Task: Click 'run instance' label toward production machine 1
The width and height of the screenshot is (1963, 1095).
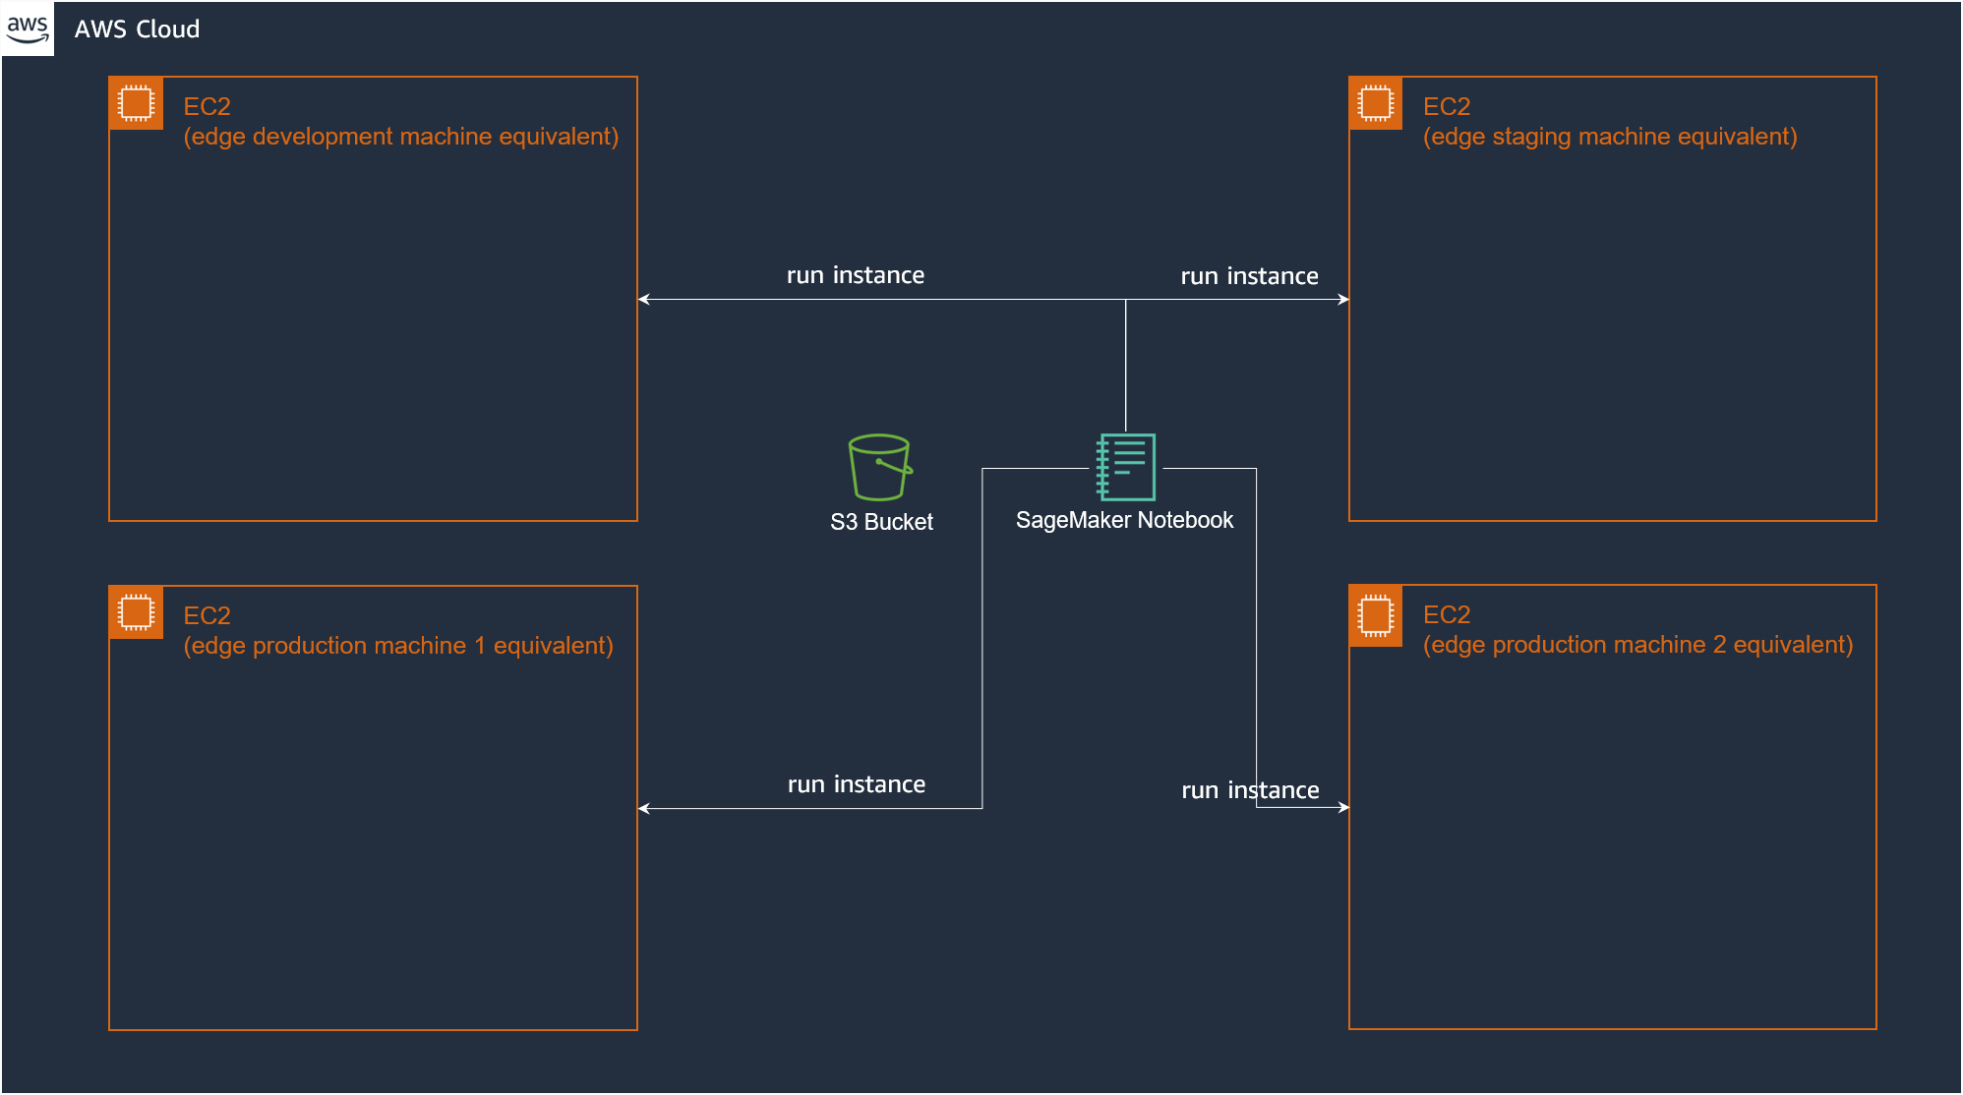Action: pos(857,784)
